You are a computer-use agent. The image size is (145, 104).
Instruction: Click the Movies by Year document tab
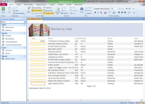pyautogui.click(x=35, y=19)
